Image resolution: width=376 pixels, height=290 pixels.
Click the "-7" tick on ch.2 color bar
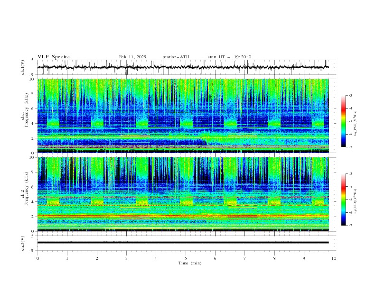point(350,225)
